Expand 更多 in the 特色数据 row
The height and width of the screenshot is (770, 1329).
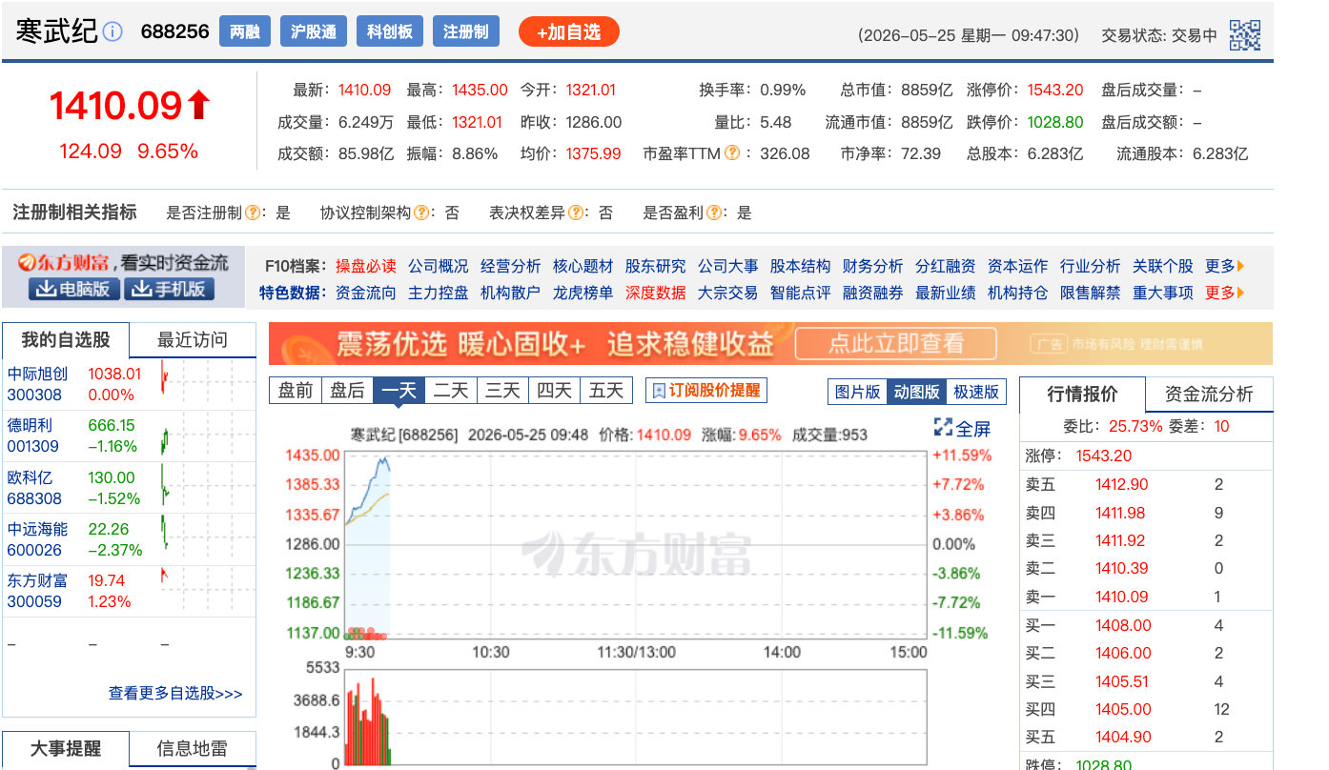coord(1224,293)
